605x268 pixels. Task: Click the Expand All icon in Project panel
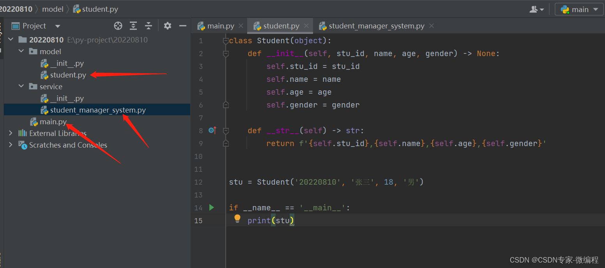[x=133, y=26]
